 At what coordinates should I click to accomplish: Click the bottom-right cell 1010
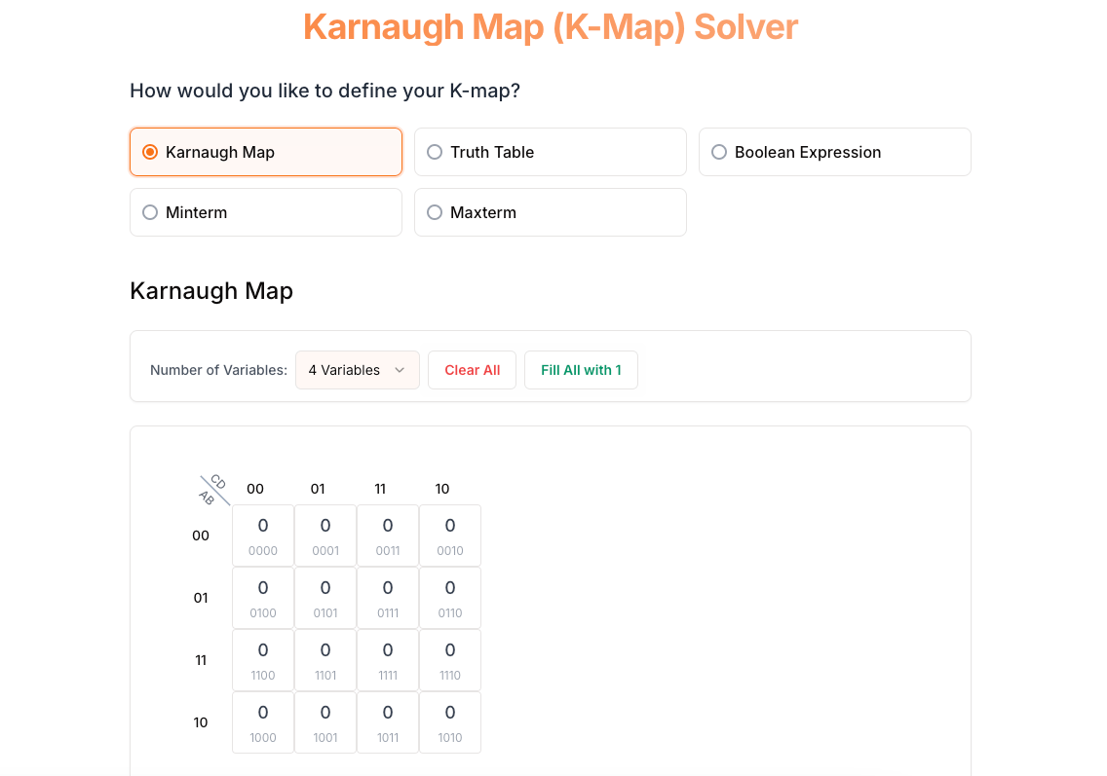(x=450, y=722)
